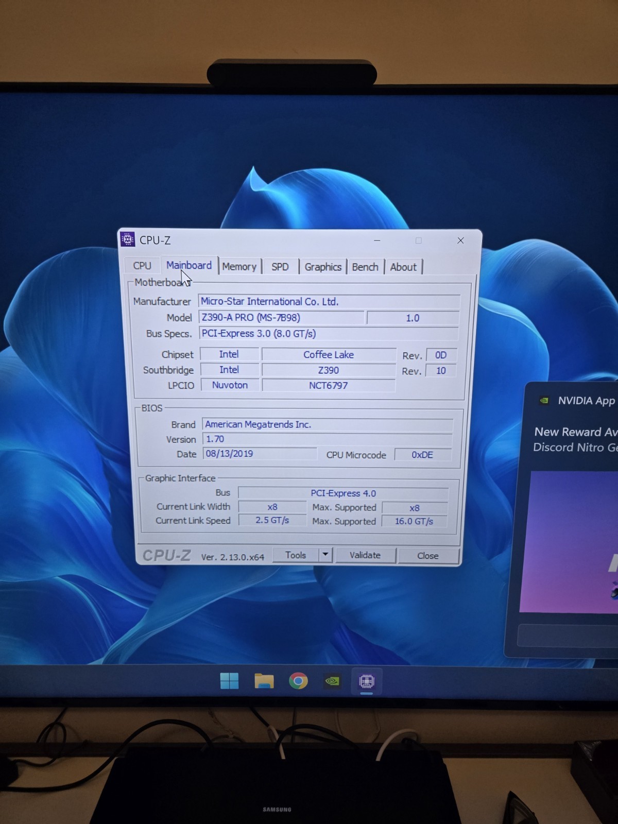618x824 pixels.
Task: Launch Google Chrome from the taskbar
Action: [298, 681]
